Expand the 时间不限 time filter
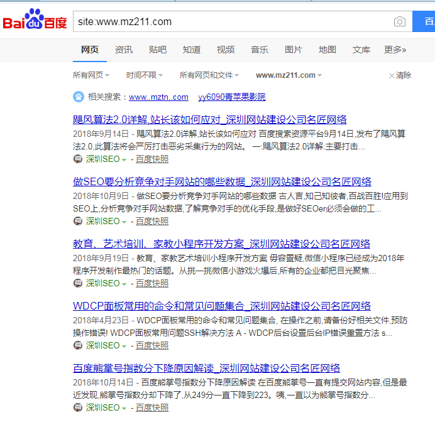This screenshot has width=435, height=425. click(x=145, y=75)
